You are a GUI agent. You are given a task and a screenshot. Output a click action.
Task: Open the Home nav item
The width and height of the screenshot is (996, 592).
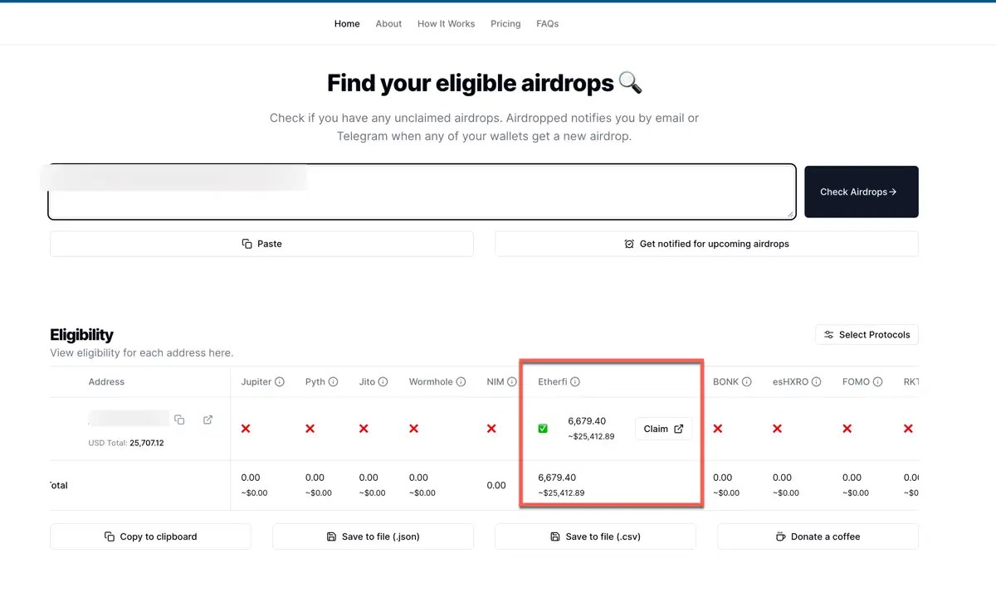point(347,24)
